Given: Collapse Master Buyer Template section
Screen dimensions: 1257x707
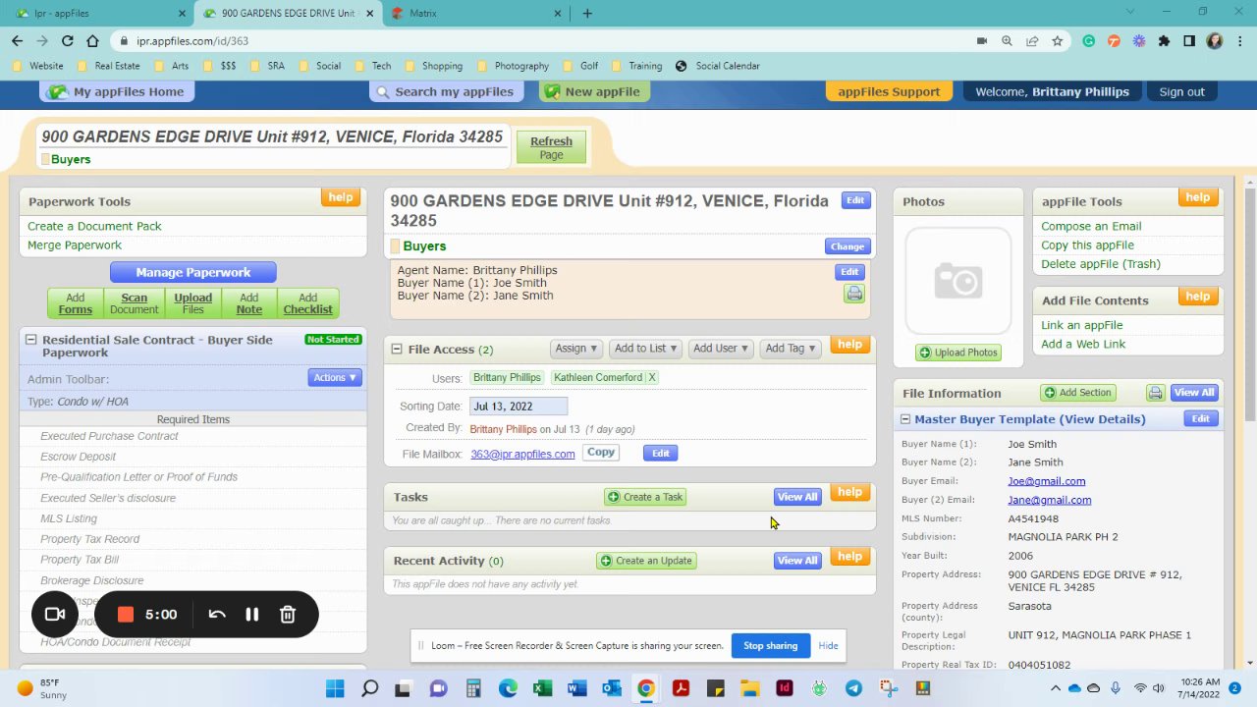Looking at the screenshot, I should point(904,419).
